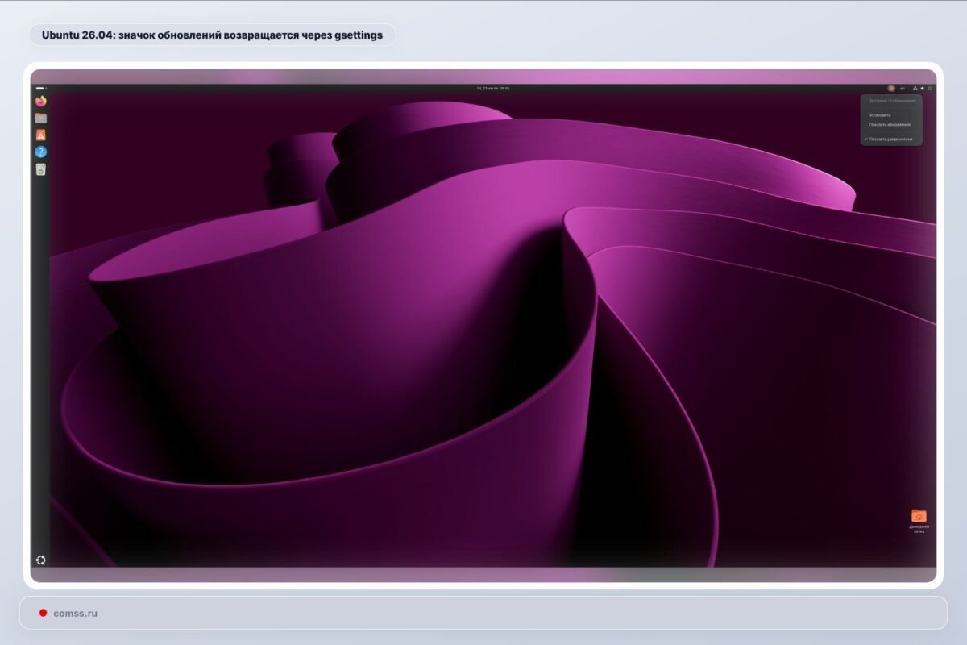The height and width of the screenshot is (645, 967).
Task: Open the Help icon in the dock
Action: point(41,152)
